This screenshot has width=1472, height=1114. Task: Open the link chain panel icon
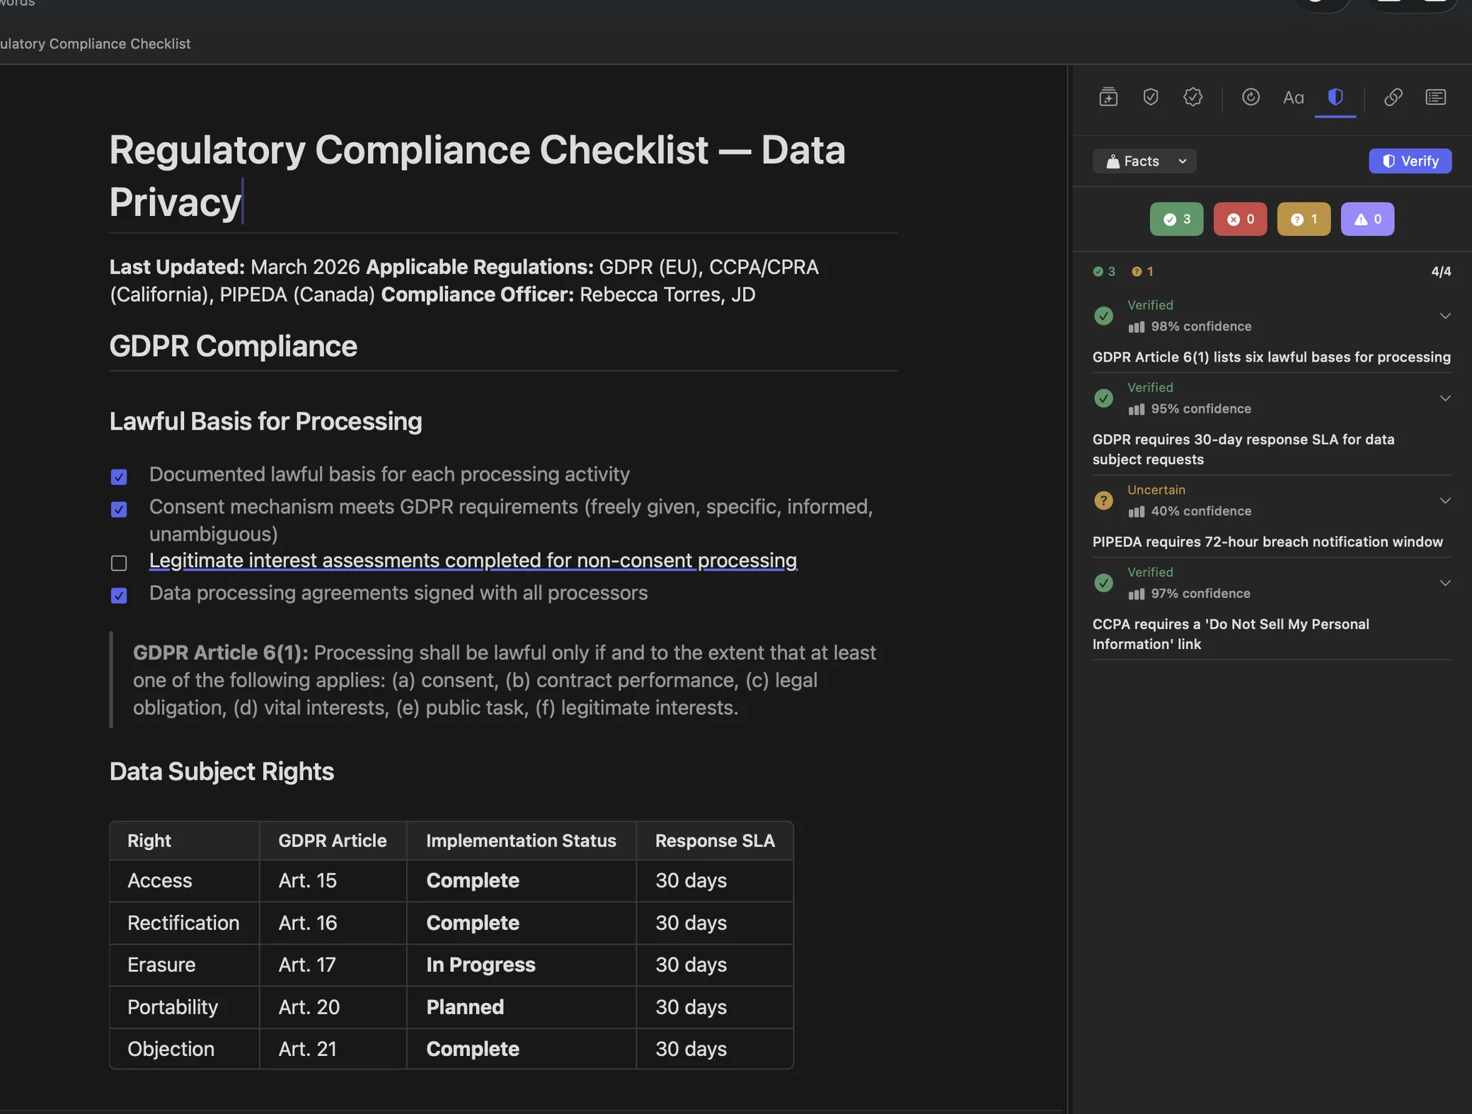pos(1393,97)
